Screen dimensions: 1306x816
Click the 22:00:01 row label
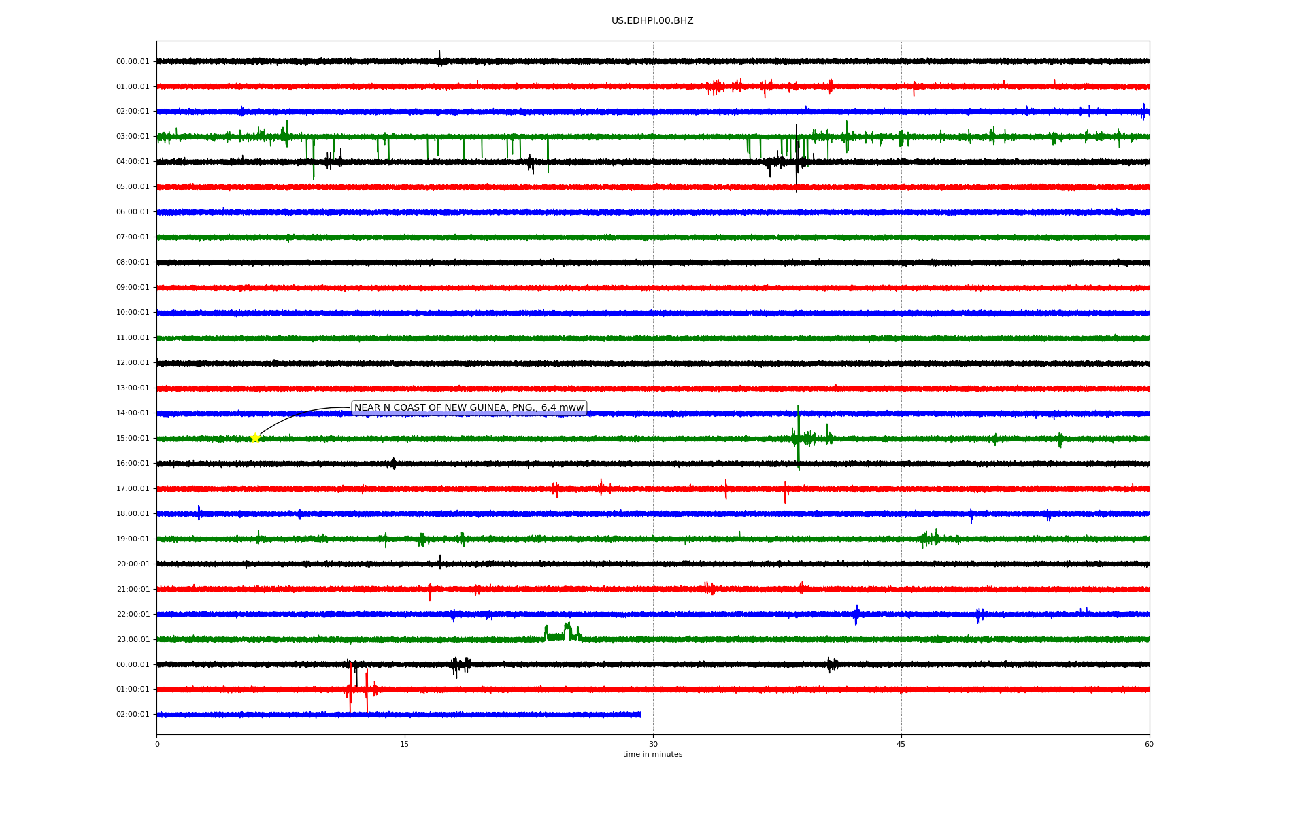point(133,615)
